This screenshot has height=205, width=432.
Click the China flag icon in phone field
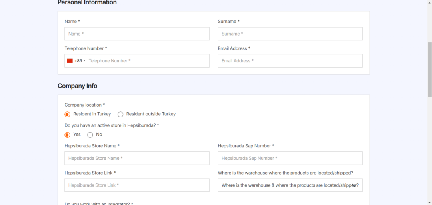coord(70,61)
